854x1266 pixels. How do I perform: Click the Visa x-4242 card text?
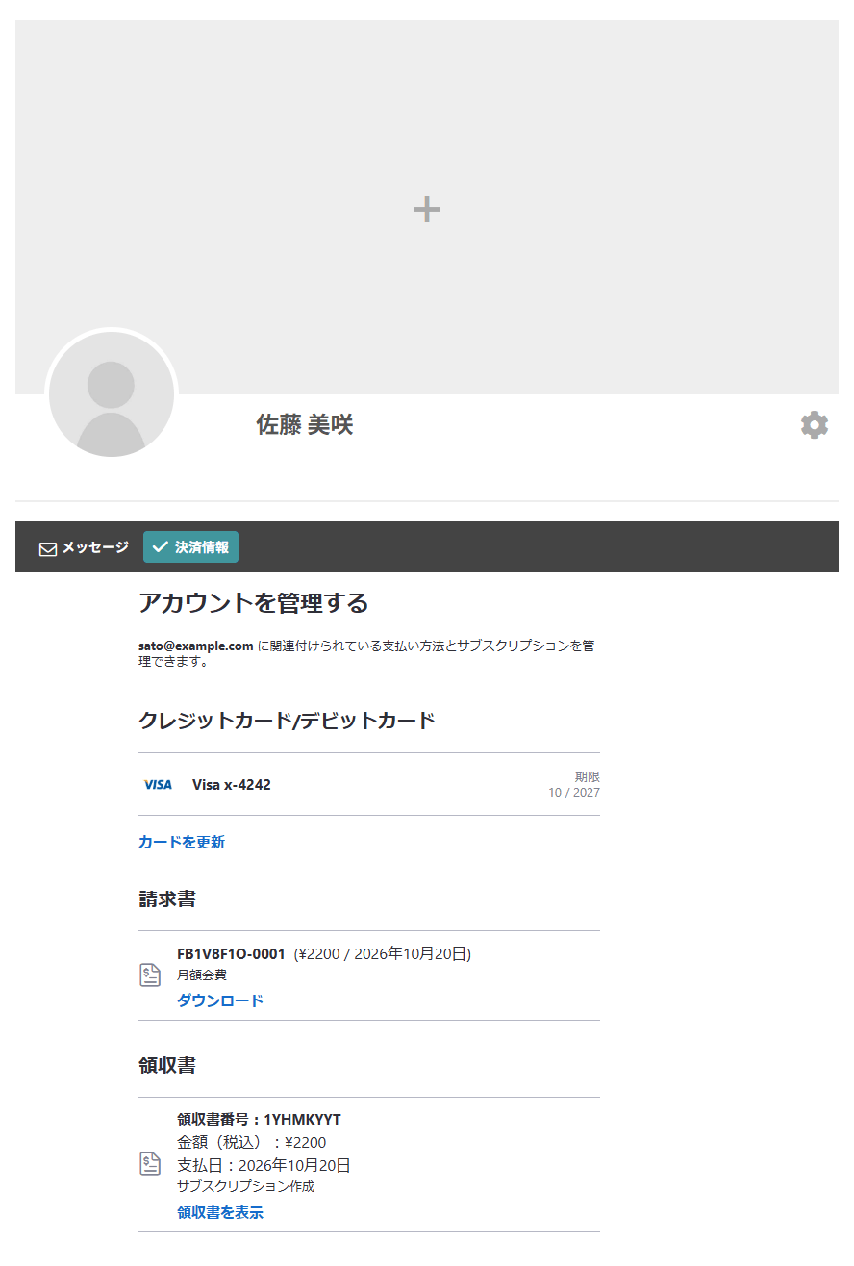232,785
